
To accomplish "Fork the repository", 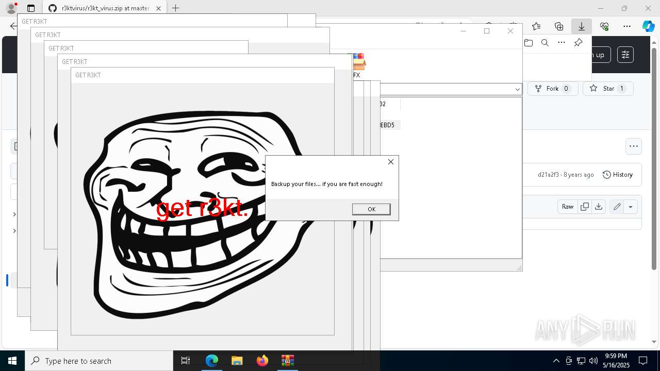I will click(x=552, y=89).
